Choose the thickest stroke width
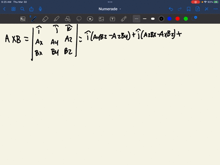Image resolution: width=220 pixels, height=165 pixels. 153,19
